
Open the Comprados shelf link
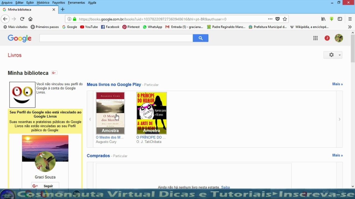point(98,156)
